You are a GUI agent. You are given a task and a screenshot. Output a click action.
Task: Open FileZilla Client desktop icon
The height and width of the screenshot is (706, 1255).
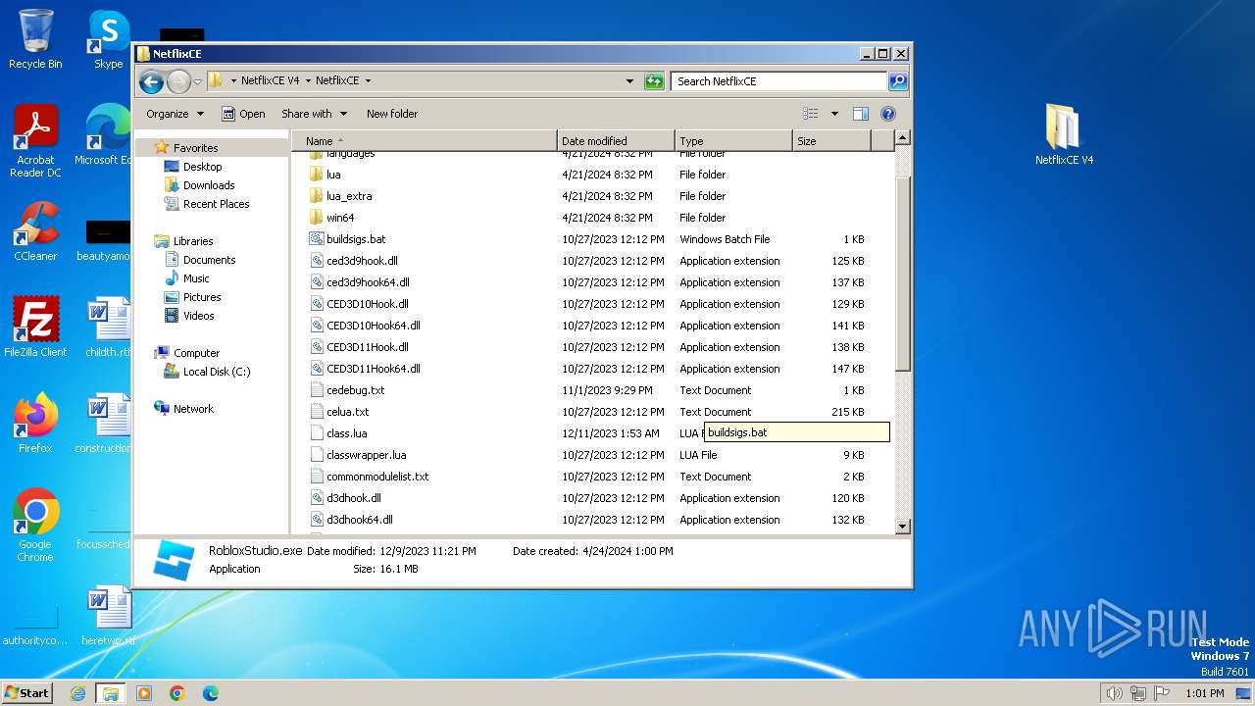35,327
